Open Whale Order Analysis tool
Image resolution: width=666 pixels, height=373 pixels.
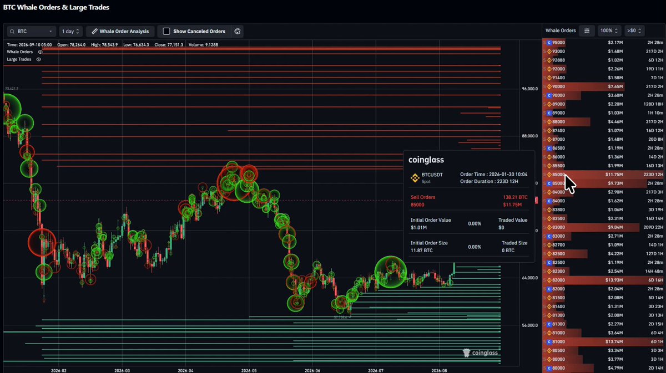tap(120, 32)
